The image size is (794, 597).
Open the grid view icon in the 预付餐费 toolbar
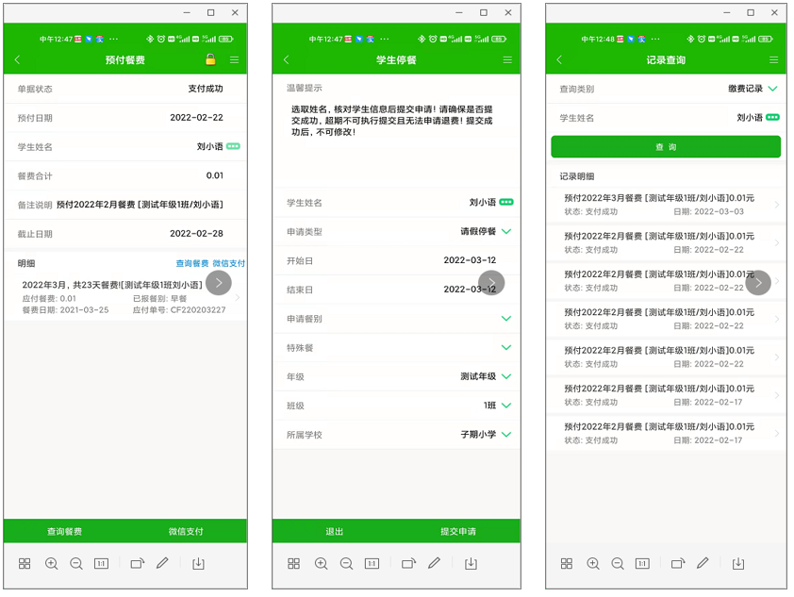(x=25, y=564)
